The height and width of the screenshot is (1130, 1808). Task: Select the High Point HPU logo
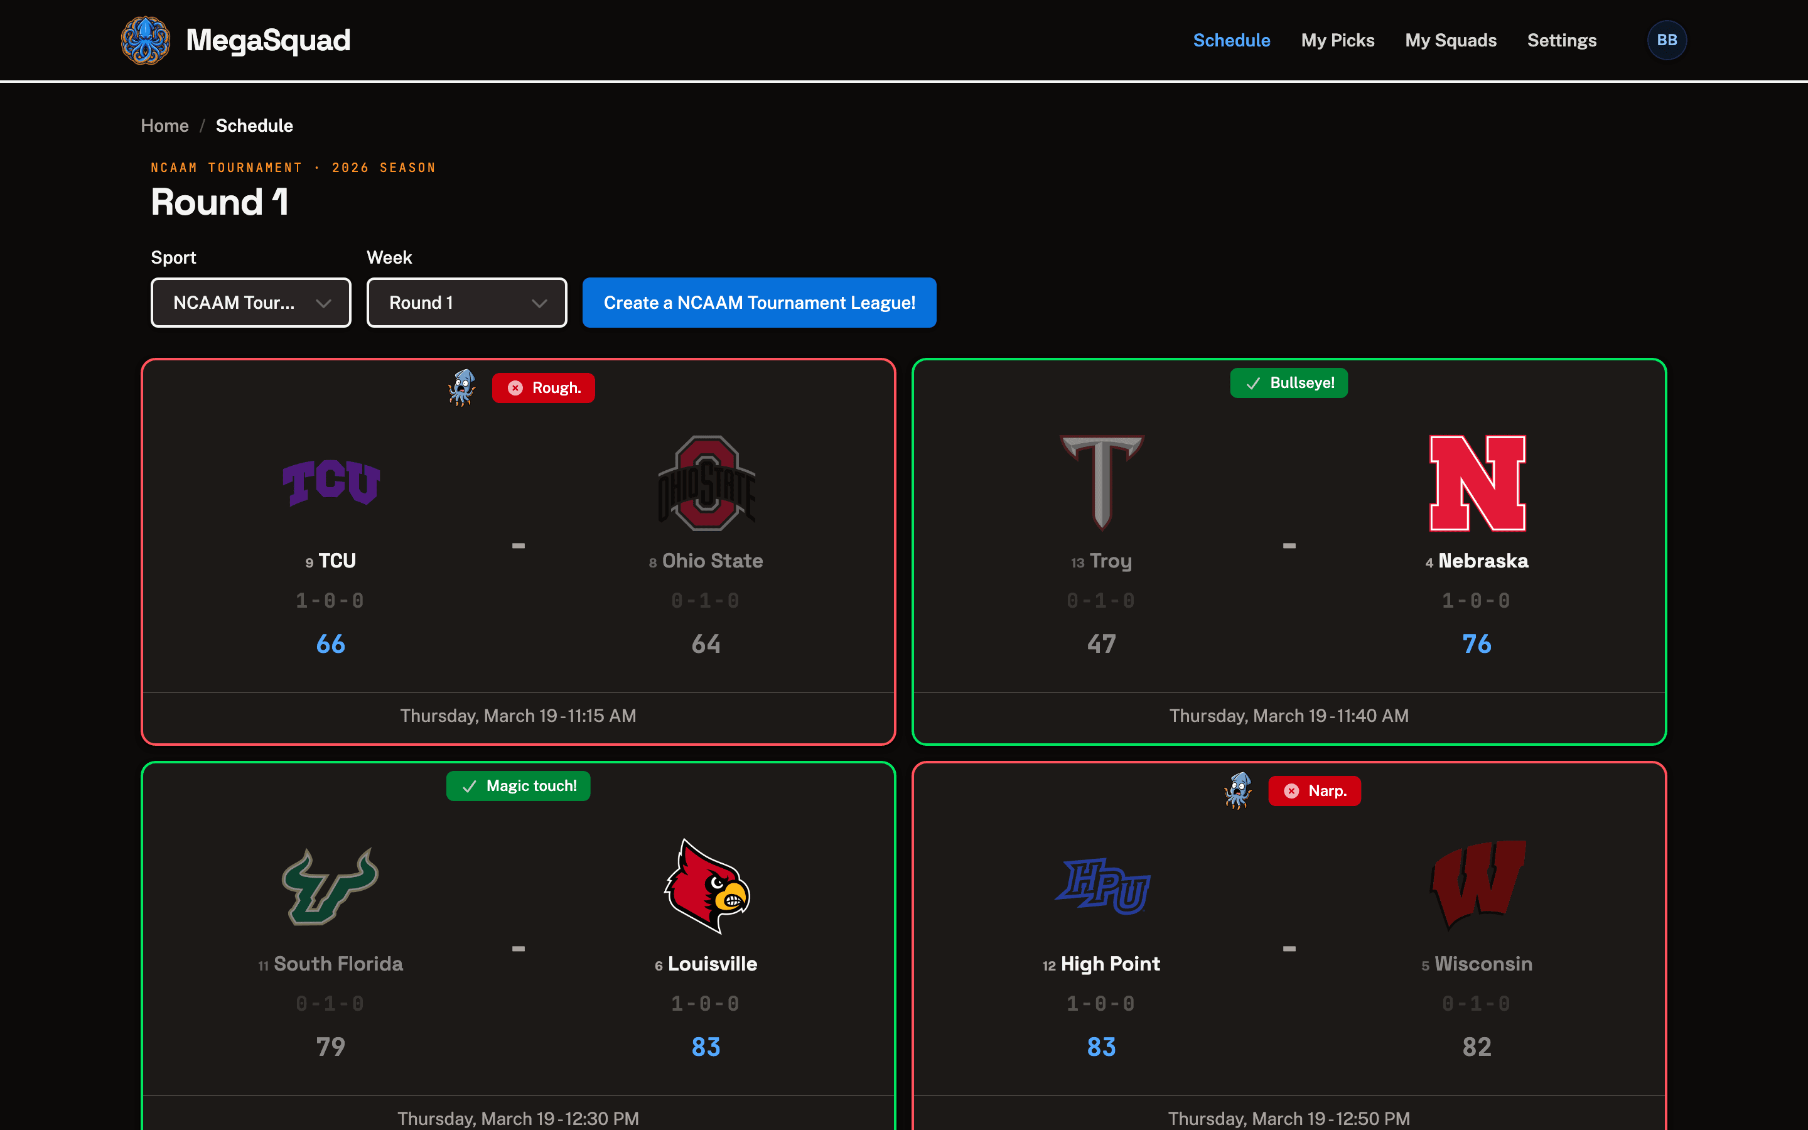point(1102,886)
